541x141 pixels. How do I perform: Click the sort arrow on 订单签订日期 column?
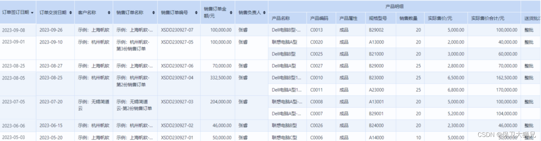[x=32, y=13]
